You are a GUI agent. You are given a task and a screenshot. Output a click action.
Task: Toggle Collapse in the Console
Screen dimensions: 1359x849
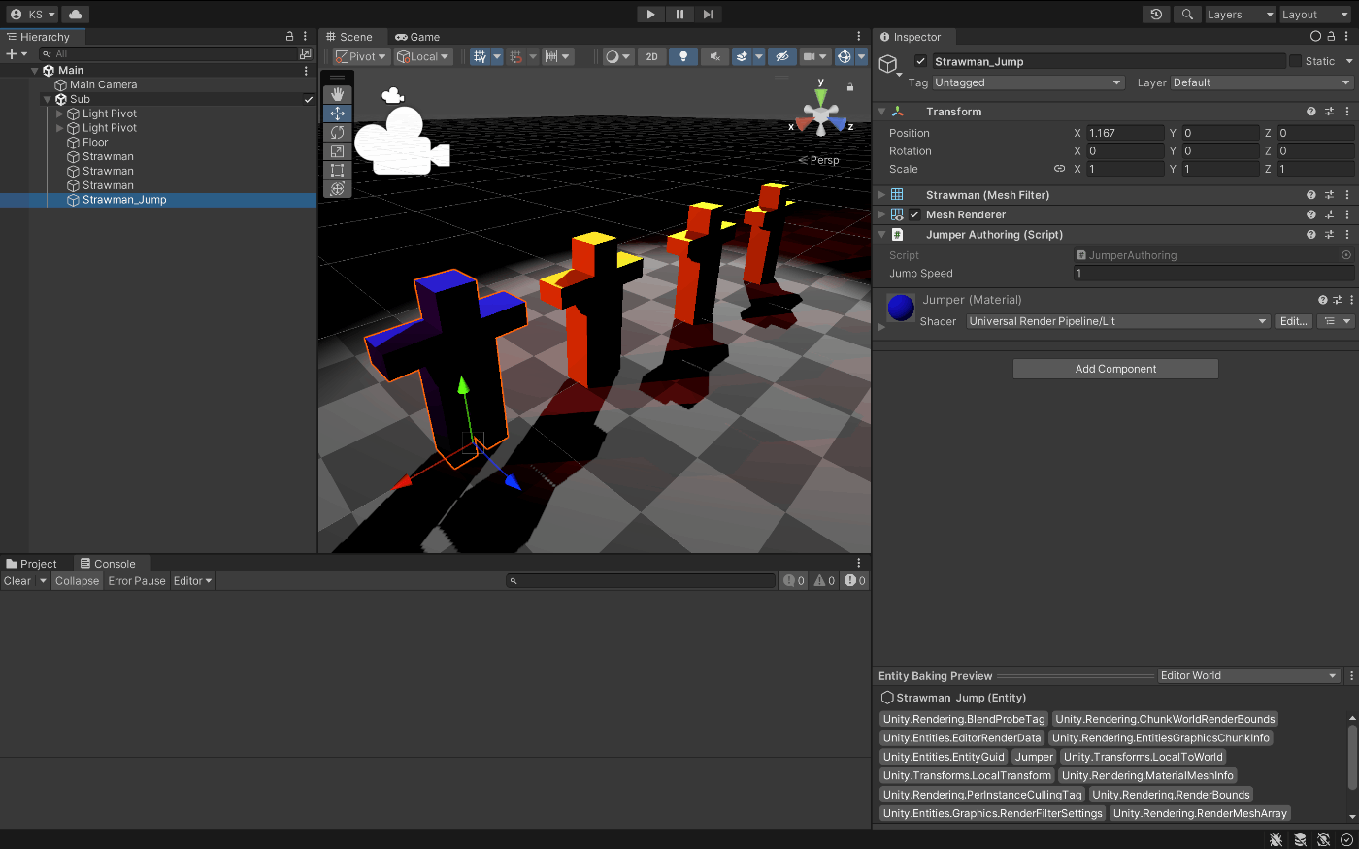point(77,581)
